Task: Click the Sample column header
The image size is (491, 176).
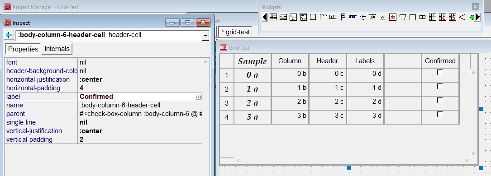Action: click(253, 61)
